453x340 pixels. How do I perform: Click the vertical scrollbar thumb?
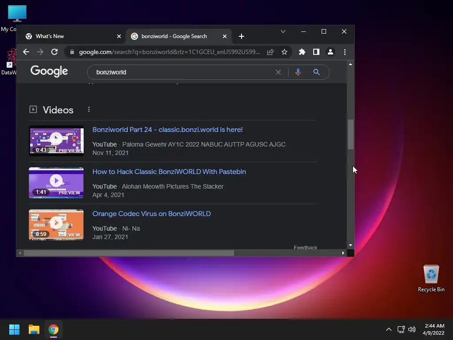tap(350, 135)
